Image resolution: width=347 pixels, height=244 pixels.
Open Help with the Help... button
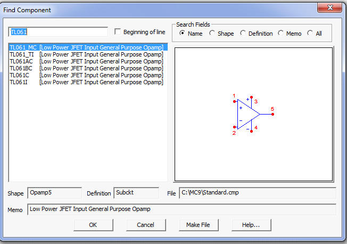251,225
